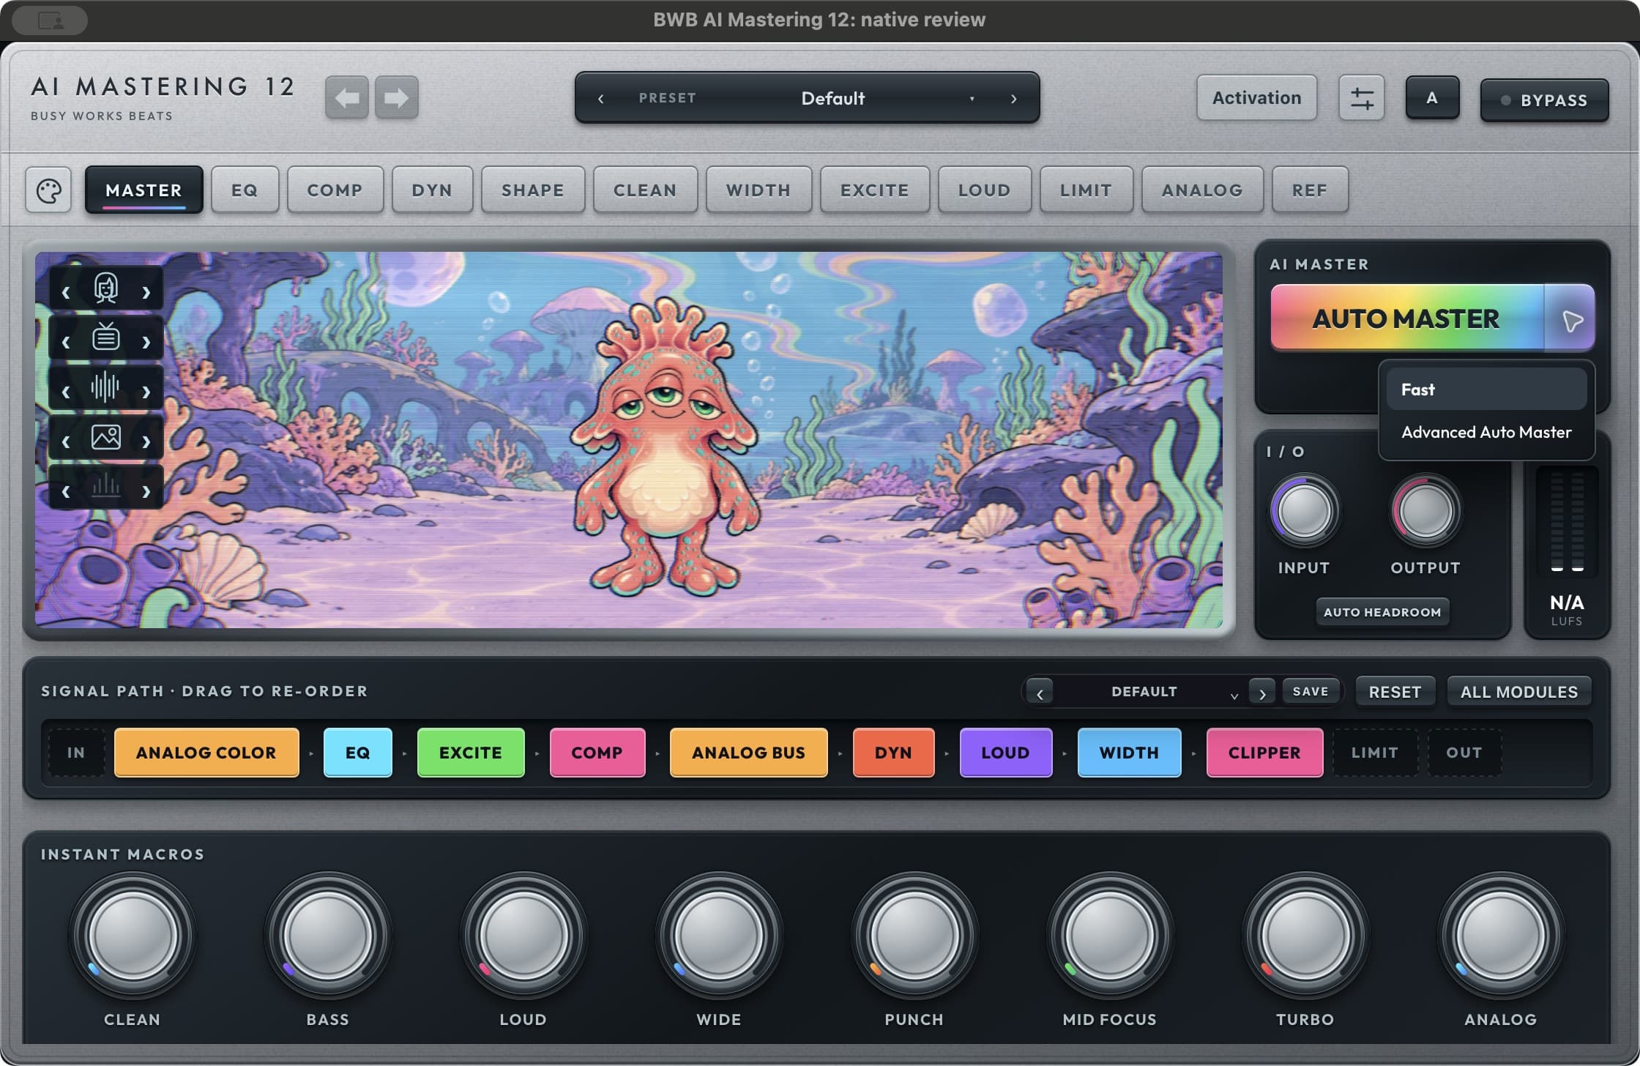Choose Advanced Auto Master option
The image size is (1640, 1066).
(x=1486, y=433)
